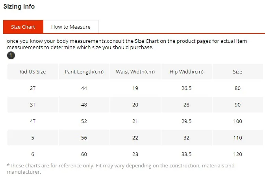Select the 2T size row cell
The width and height of the screenshot is (265, 178).
33,88
